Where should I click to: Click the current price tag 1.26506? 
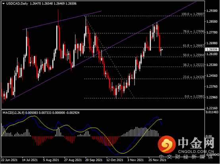click(x=212, y=50)
